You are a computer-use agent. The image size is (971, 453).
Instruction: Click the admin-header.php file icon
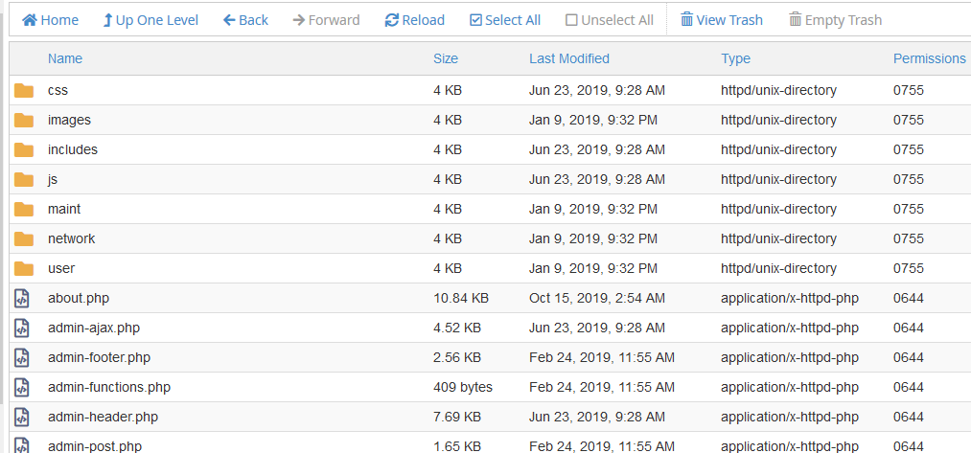click(22, 418)
